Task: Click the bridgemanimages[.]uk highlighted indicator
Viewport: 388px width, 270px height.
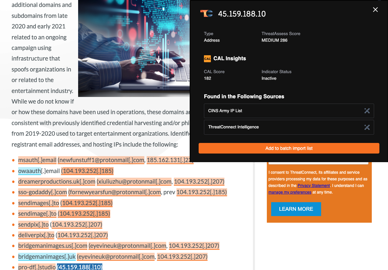Action: coord(47,257)
